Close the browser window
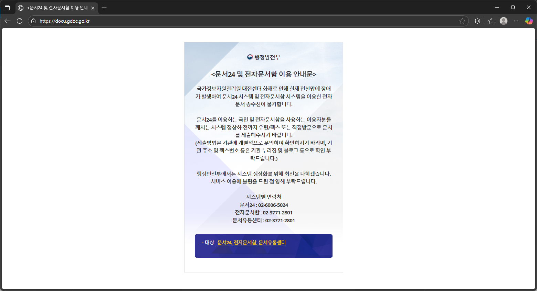Image resolution: width=537 pixels, height=291 pixels. (528, 8)
